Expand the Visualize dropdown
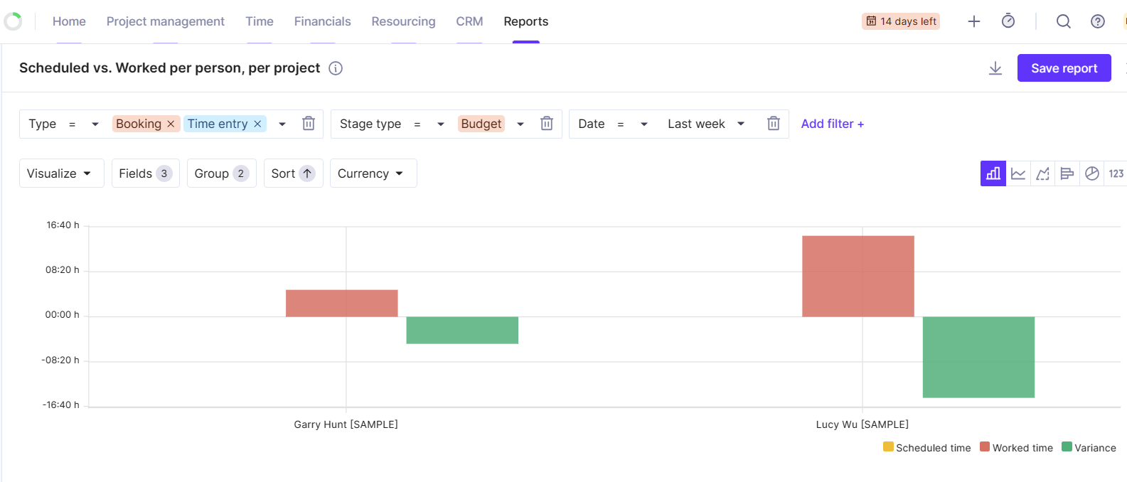Viewport: 1127px width, 482px height. 62,173
